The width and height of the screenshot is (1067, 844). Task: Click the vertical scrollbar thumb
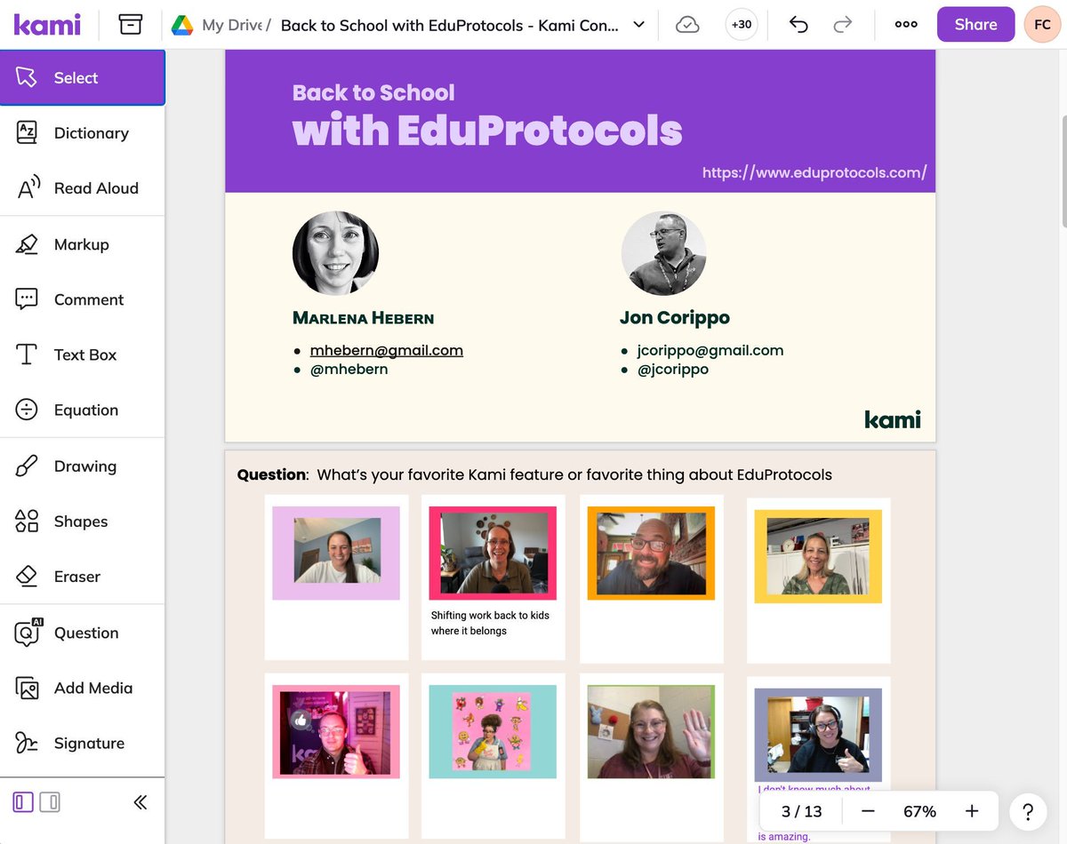point(1063,173)
